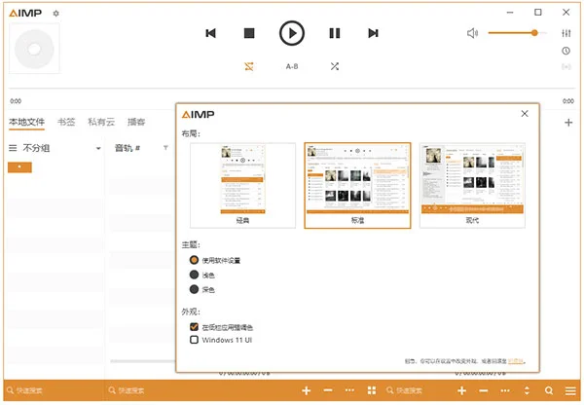Viewport: 584px width, 405px height.
Task: Click plus icon left of grid-view icon
Action: pyautogui.click(x=307, y=390)
